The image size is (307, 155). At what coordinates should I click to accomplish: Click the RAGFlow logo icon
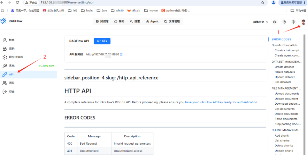coord(3,21)
